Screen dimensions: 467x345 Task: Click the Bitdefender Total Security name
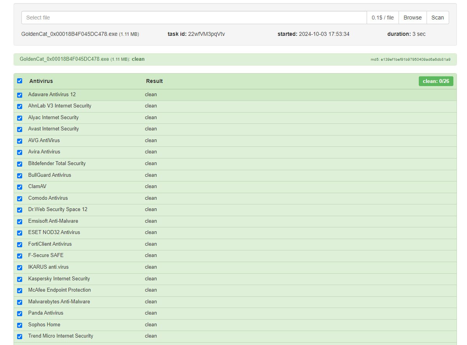coord(57,163)
